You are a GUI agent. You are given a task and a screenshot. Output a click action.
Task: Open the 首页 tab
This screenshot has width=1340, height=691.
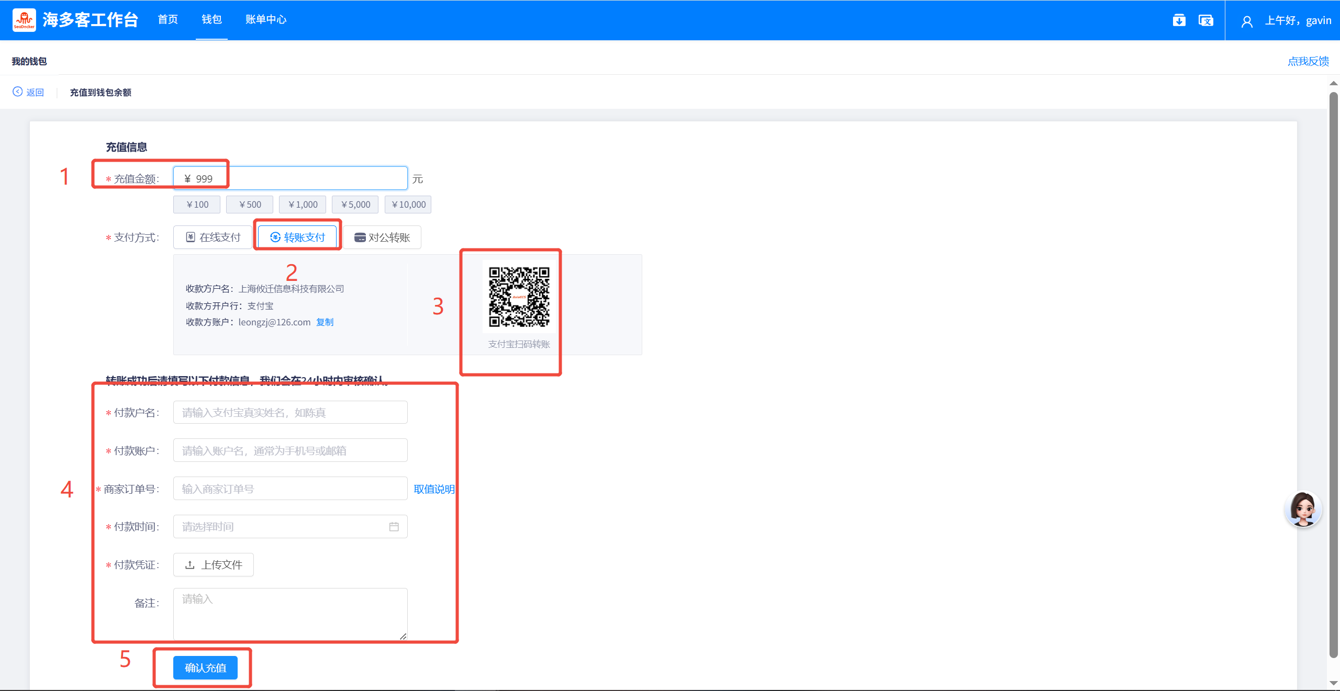point(167,20)
